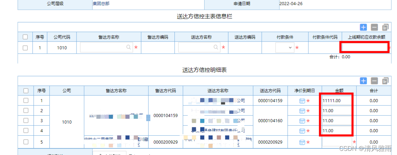Screen dimensions: 397x155
Task: Click the 合计：0.00 total under the main table
Action: (340, 57)
